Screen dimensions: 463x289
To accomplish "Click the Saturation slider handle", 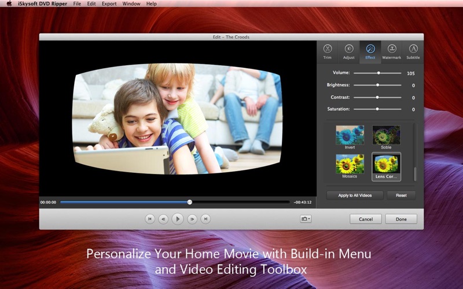I will (x=377, y=109).
